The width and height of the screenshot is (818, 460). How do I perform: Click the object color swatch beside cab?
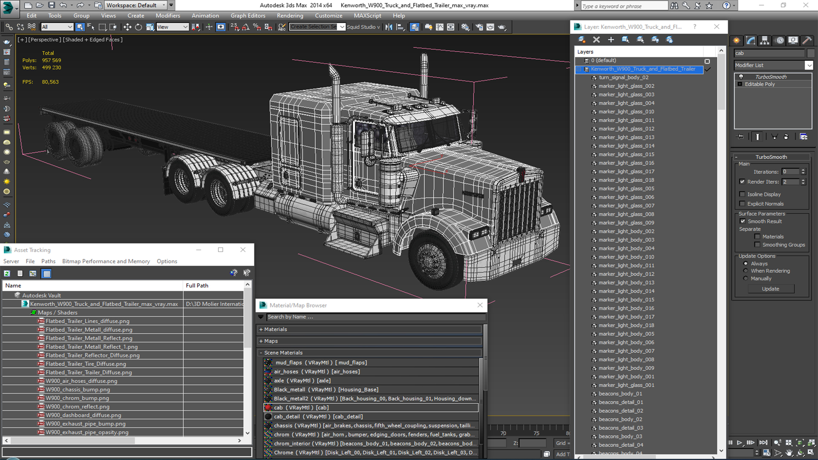click(x=810, y=53)
